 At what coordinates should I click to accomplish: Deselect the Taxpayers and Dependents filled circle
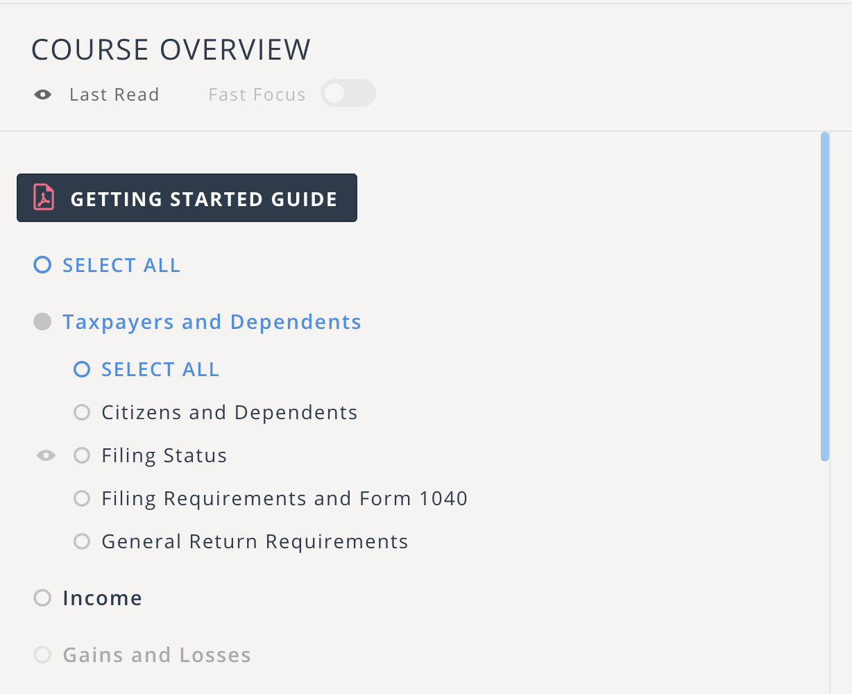(42, 321)
